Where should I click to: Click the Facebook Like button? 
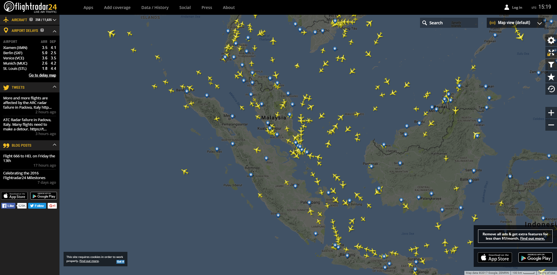click(x=8, y=206)
